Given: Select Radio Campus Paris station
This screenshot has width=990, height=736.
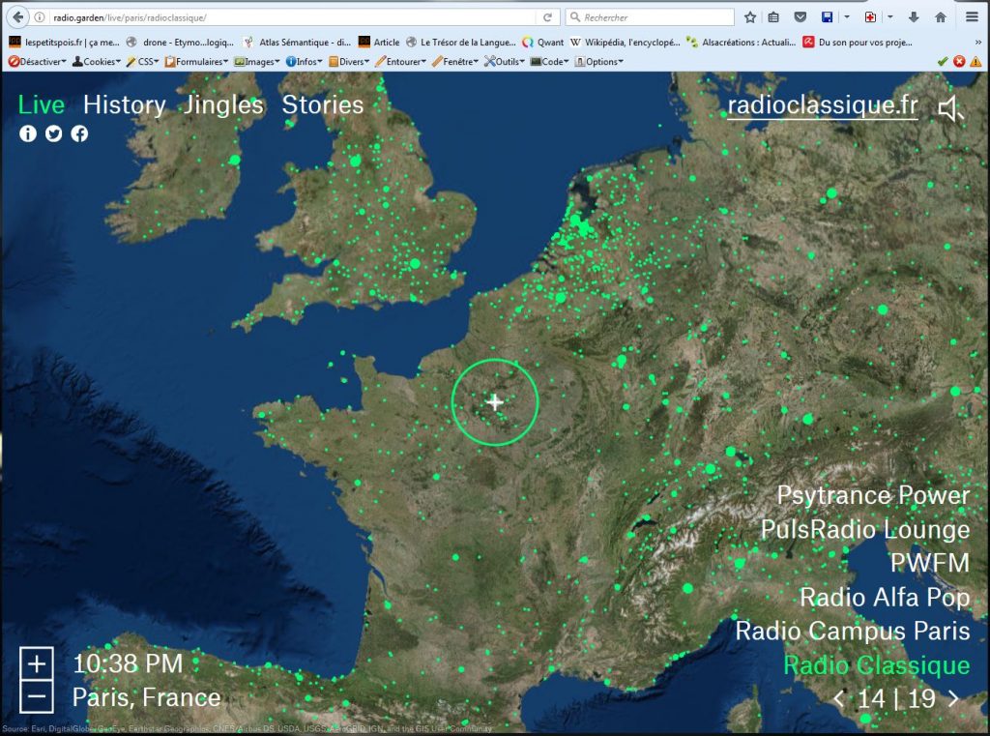Looking at the screenshot, I should tap(852, 631).
